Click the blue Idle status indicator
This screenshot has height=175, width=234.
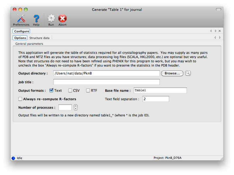pos(13,158)
